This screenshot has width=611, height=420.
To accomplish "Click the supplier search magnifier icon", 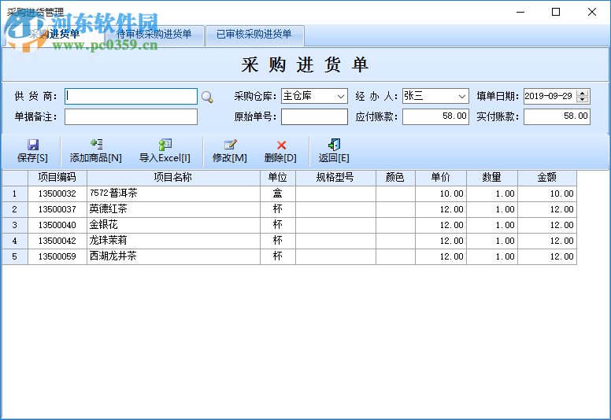I will (x=207, y=97).
